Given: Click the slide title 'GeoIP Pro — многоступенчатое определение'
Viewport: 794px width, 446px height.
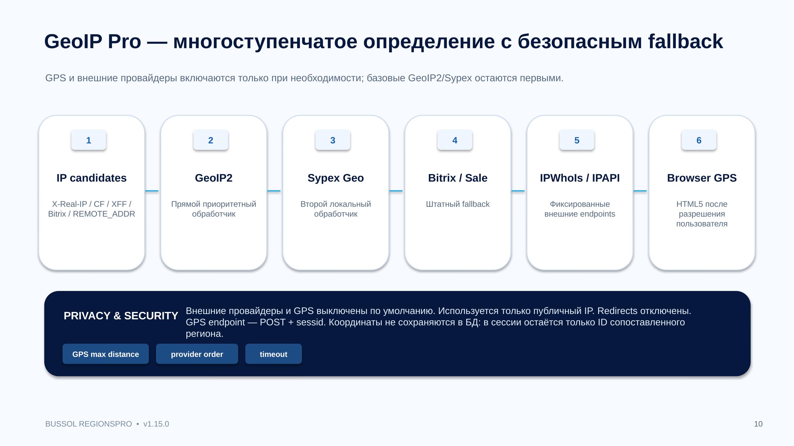Looking at the screenshot, I should click(383, 42).
